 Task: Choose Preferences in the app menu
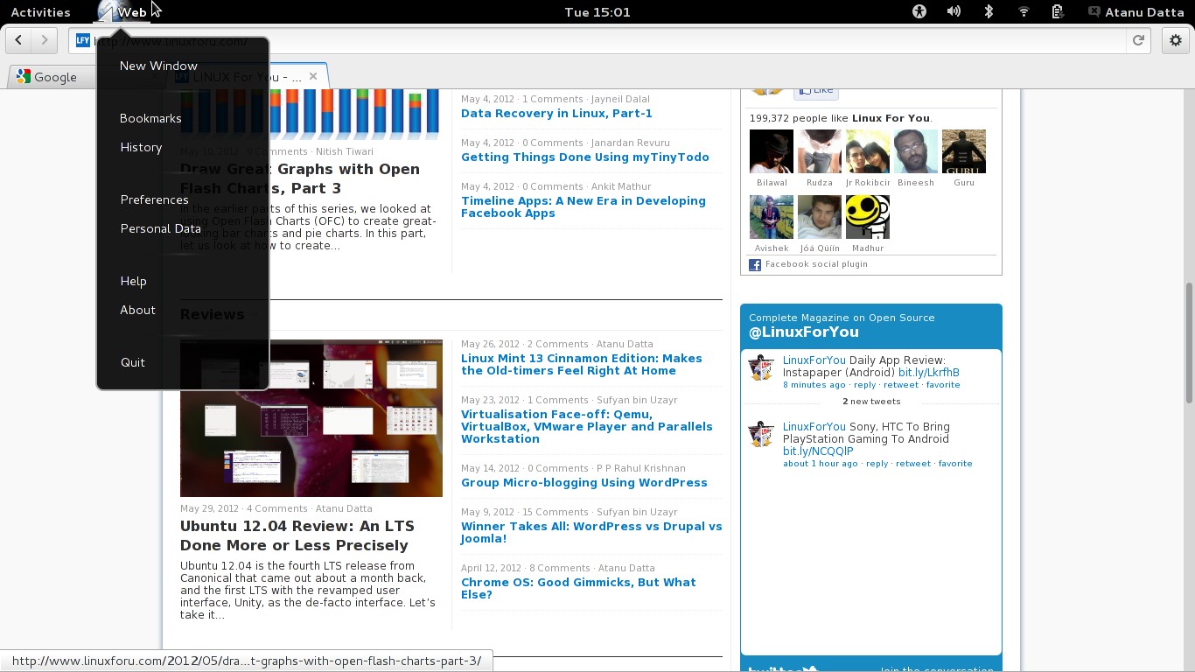point(154,199)
